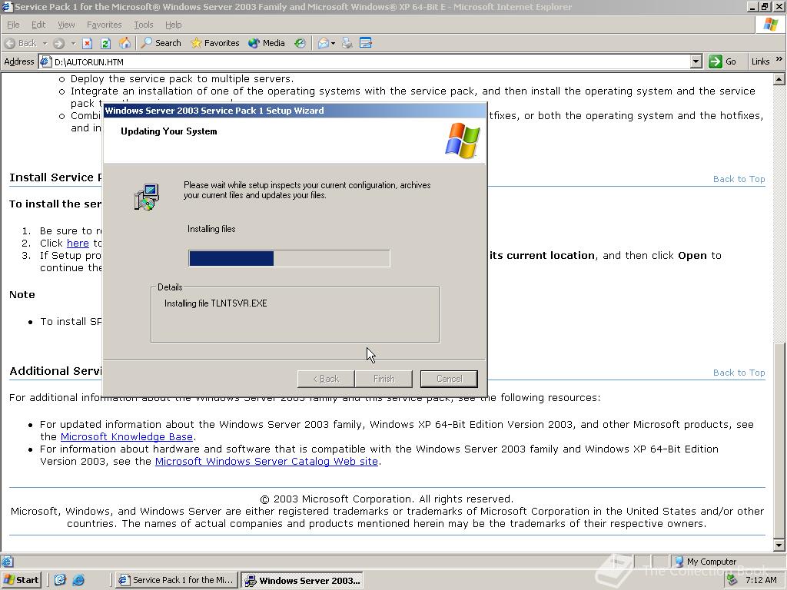Click the IE Windows flag throbber
Viewport: 787px width, 590px height.
tap(770, 25)
